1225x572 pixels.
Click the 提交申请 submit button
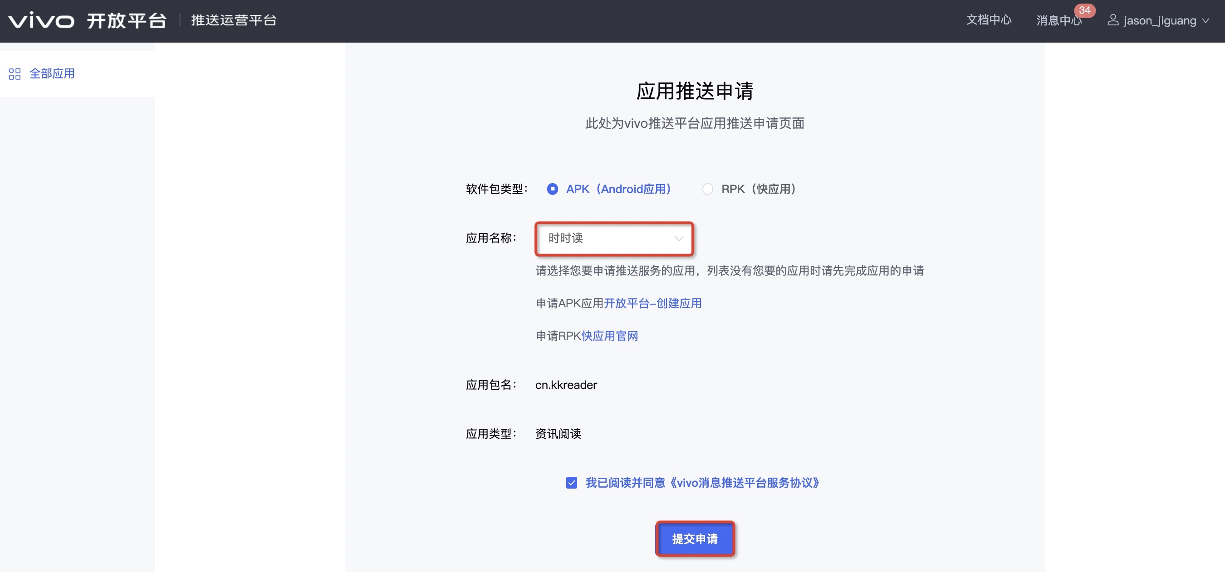pyautogui.click(x=695, y=539)
